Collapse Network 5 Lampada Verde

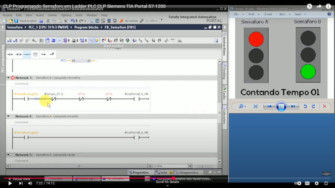(8, 155)
